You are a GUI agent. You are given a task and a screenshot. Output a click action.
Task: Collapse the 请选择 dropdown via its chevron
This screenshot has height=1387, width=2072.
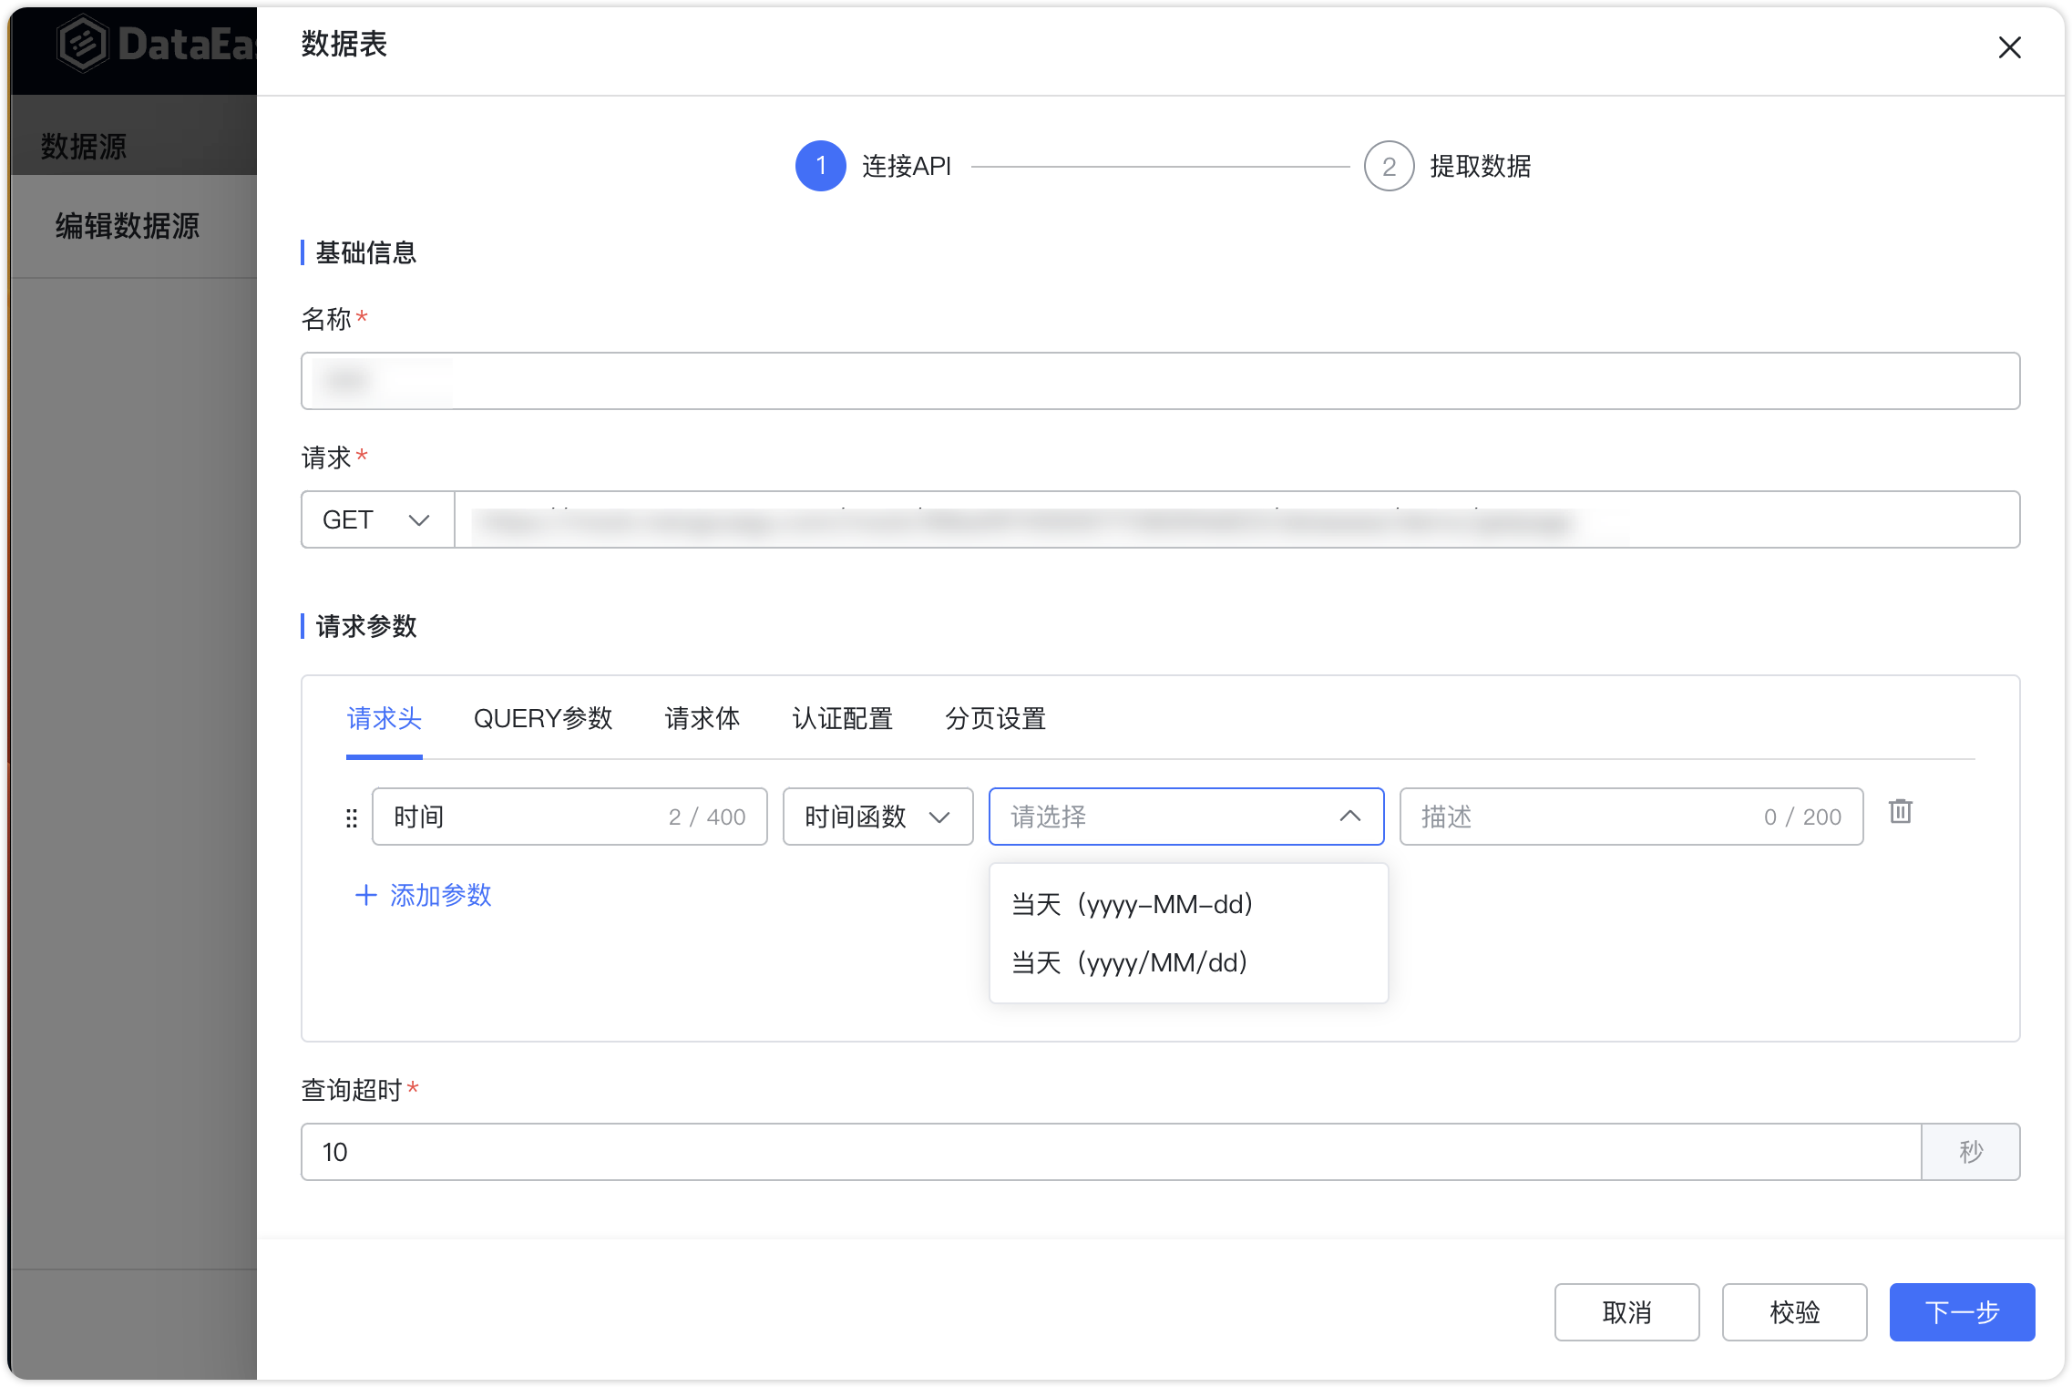click(x=1350, y=817)
